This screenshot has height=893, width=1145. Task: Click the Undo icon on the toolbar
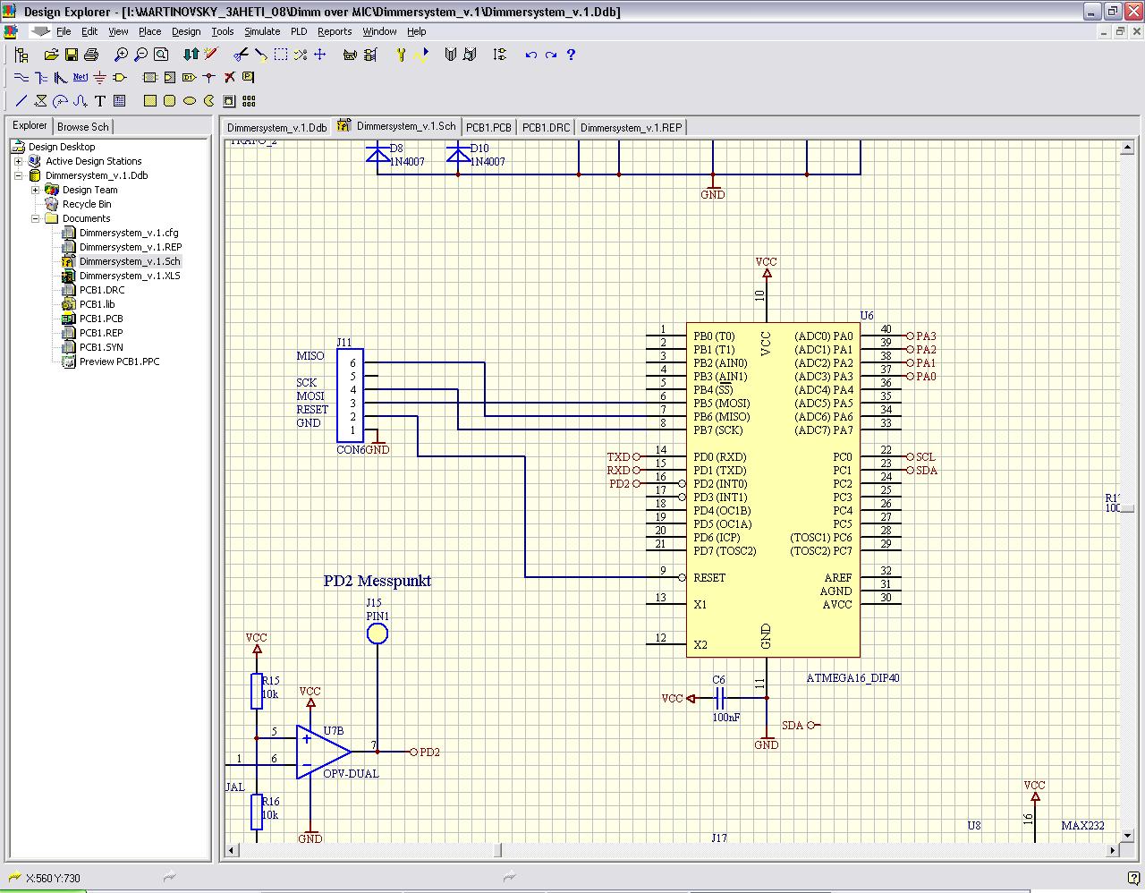[x=530, y=55]
